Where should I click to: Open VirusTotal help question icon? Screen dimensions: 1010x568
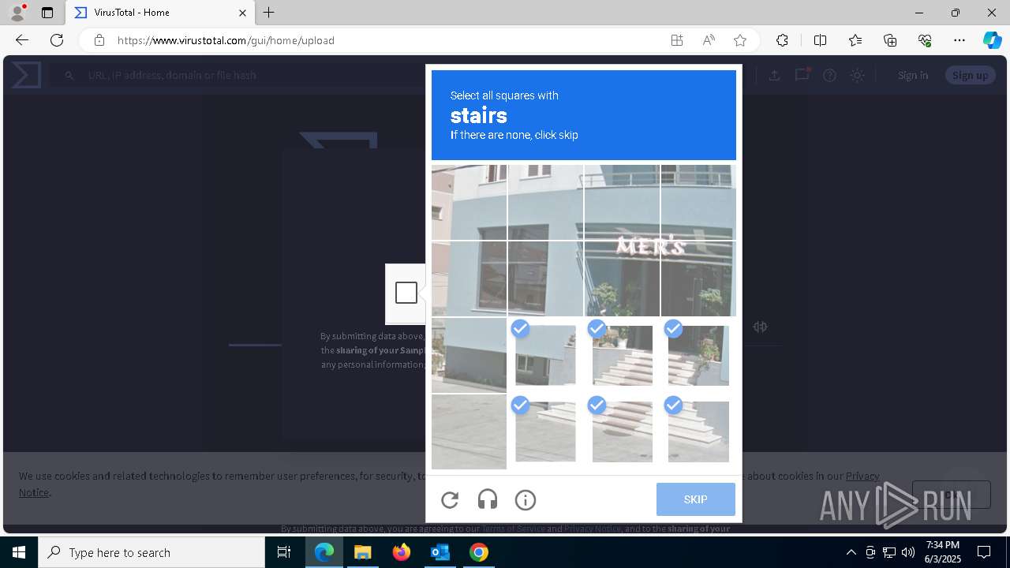pos(829,75)
